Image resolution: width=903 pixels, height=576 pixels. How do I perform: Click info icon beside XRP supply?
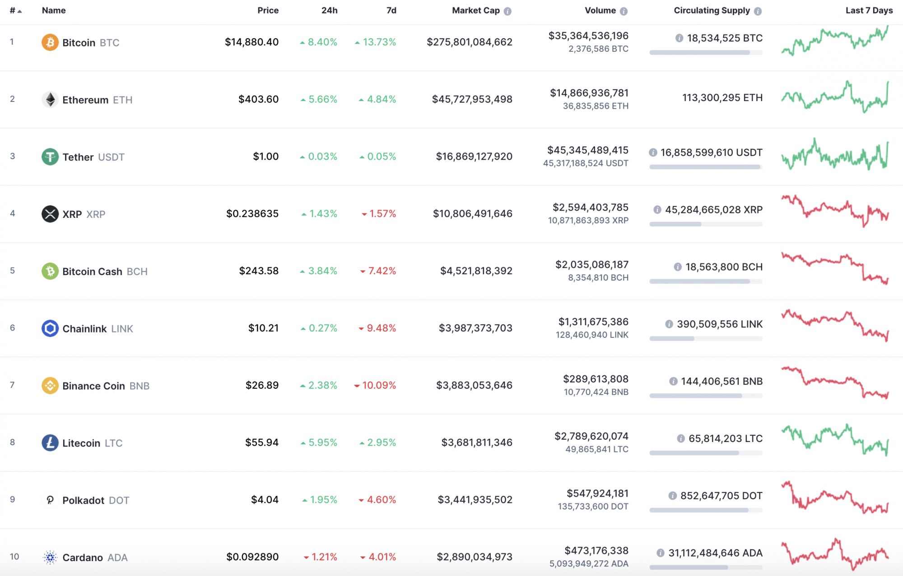(657, 210)
